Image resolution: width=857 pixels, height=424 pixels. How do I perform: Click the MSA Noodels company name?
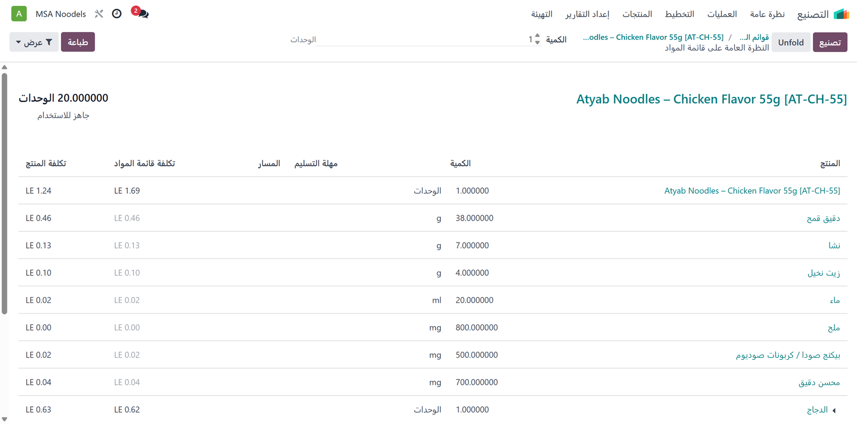61,14
